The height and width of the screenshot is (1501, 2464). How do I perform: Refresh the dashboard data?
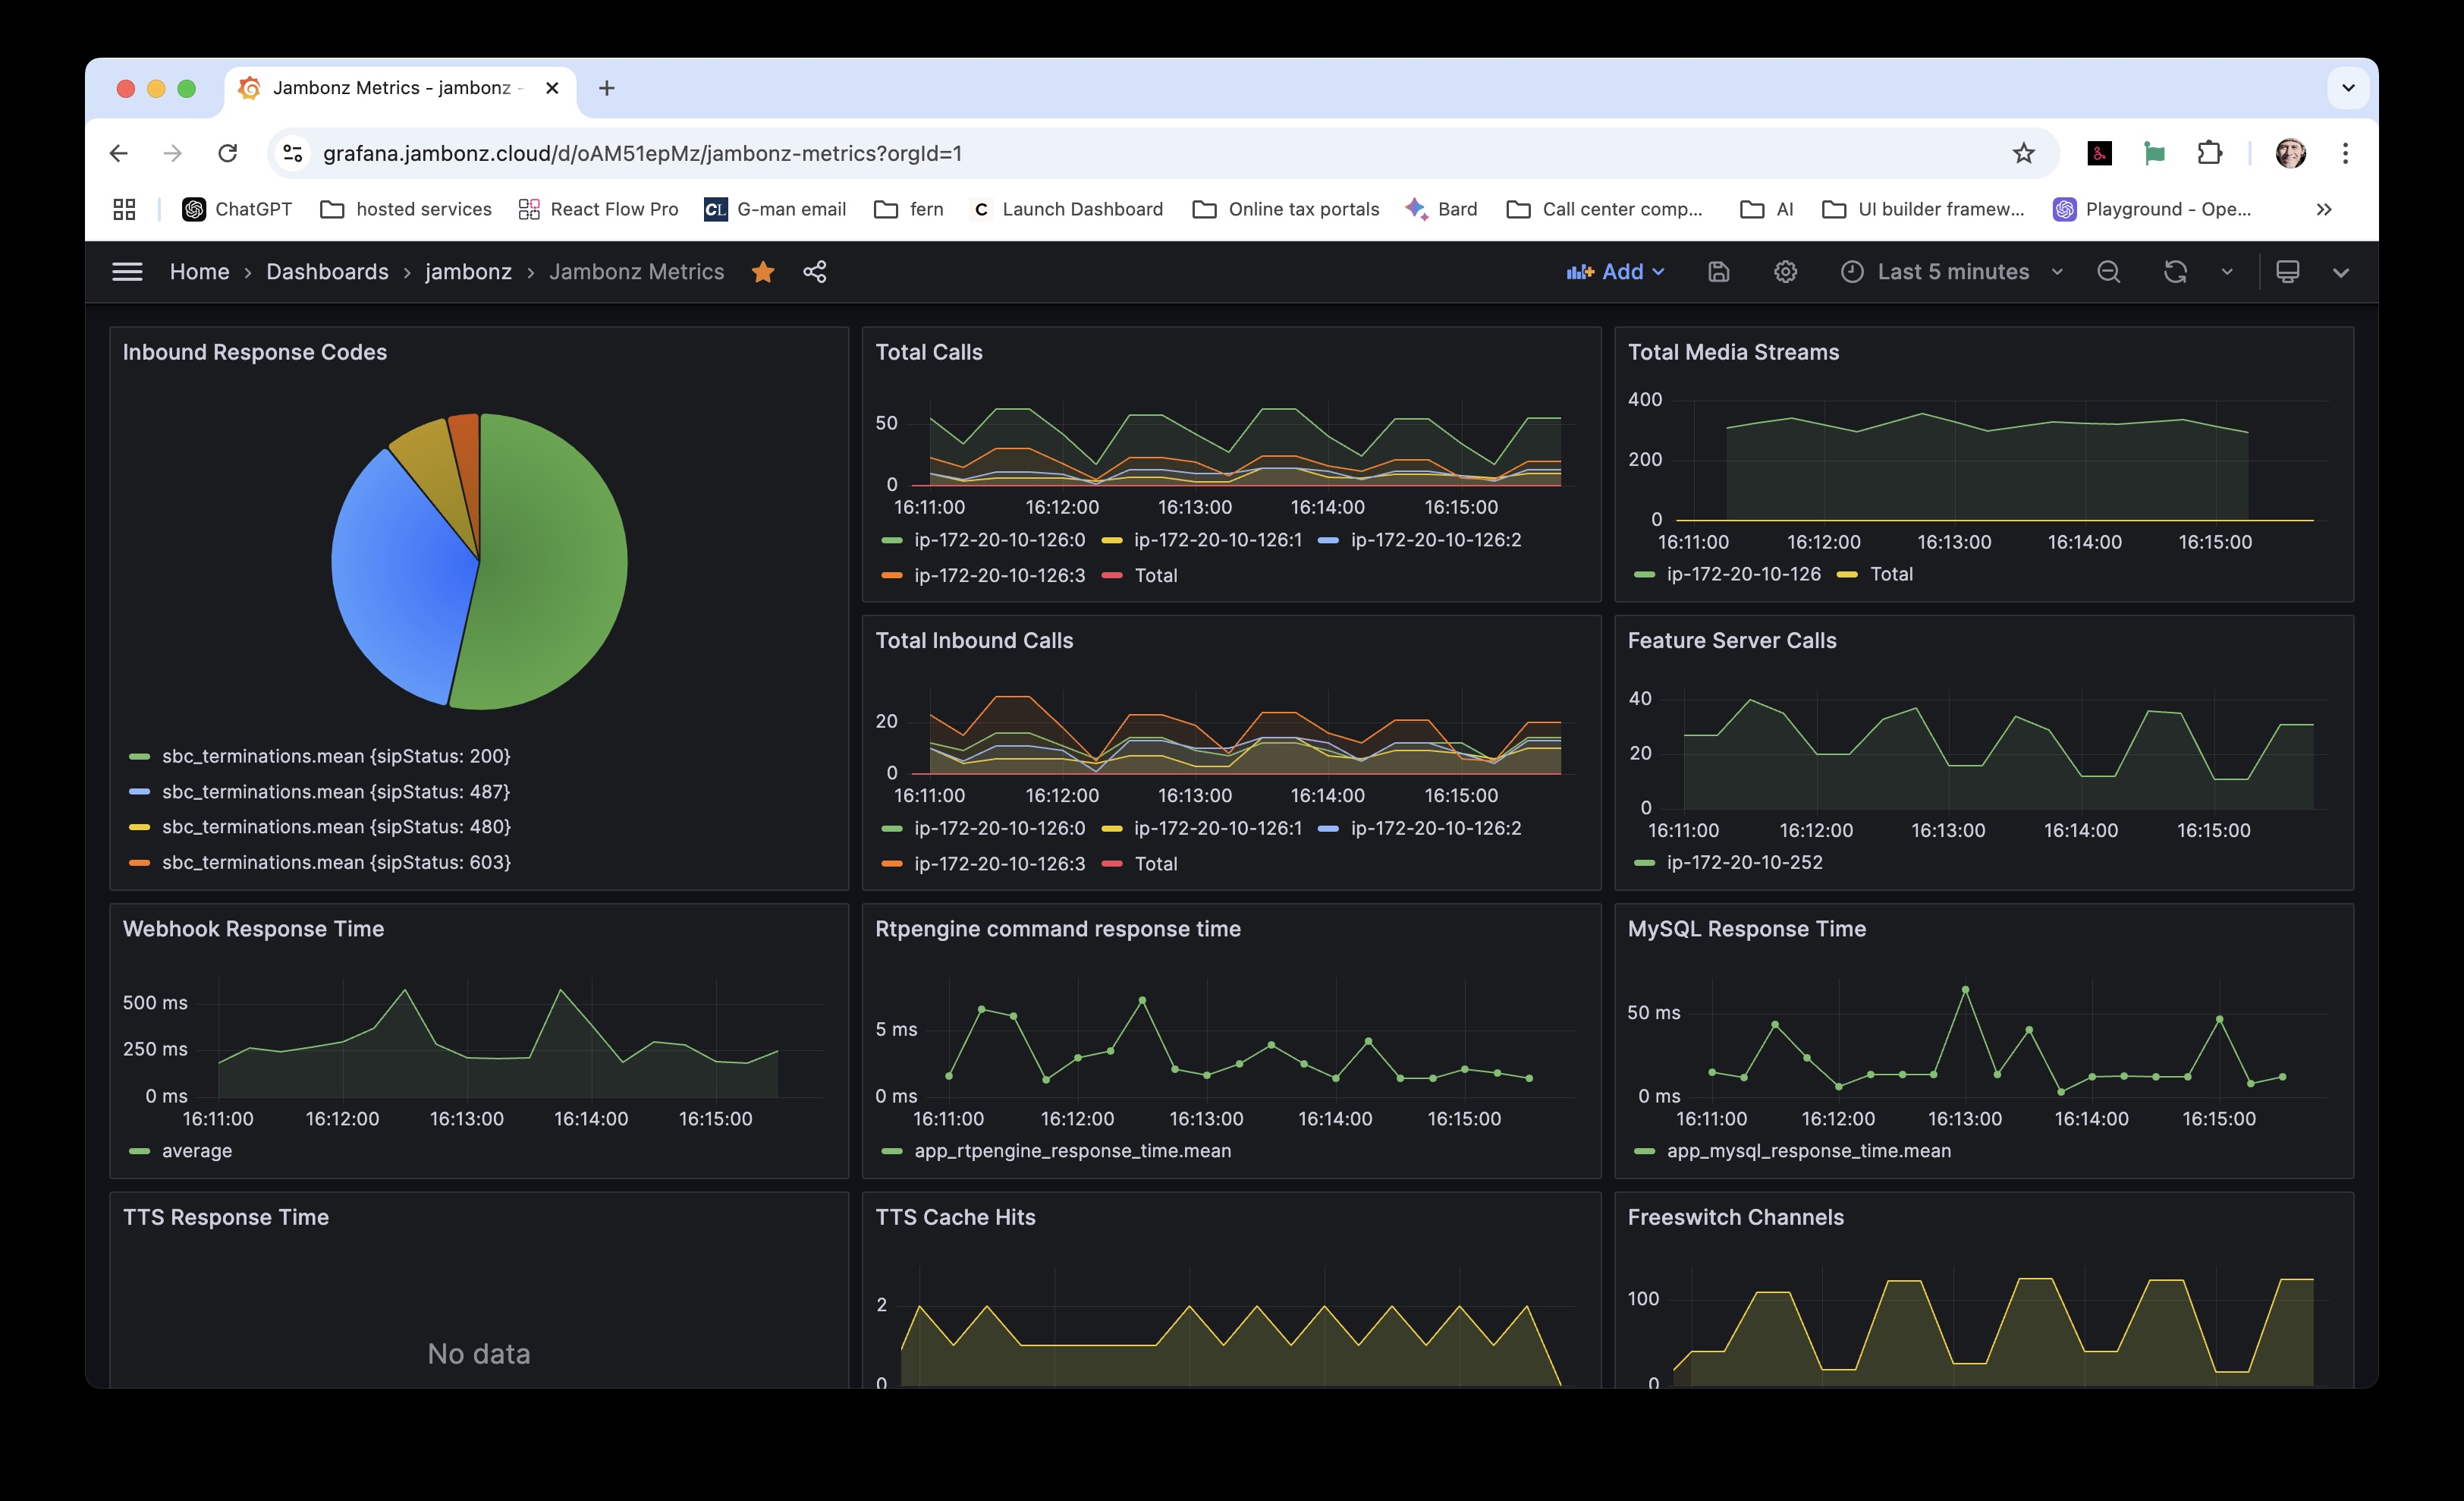(2175, 271)
